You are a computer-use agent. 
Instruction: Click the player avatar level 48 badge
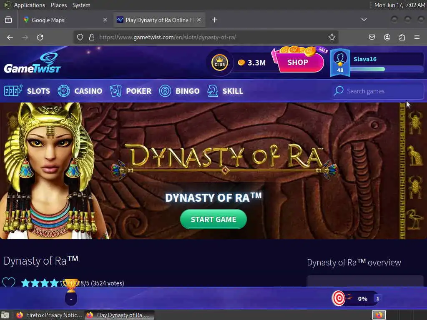340,63
